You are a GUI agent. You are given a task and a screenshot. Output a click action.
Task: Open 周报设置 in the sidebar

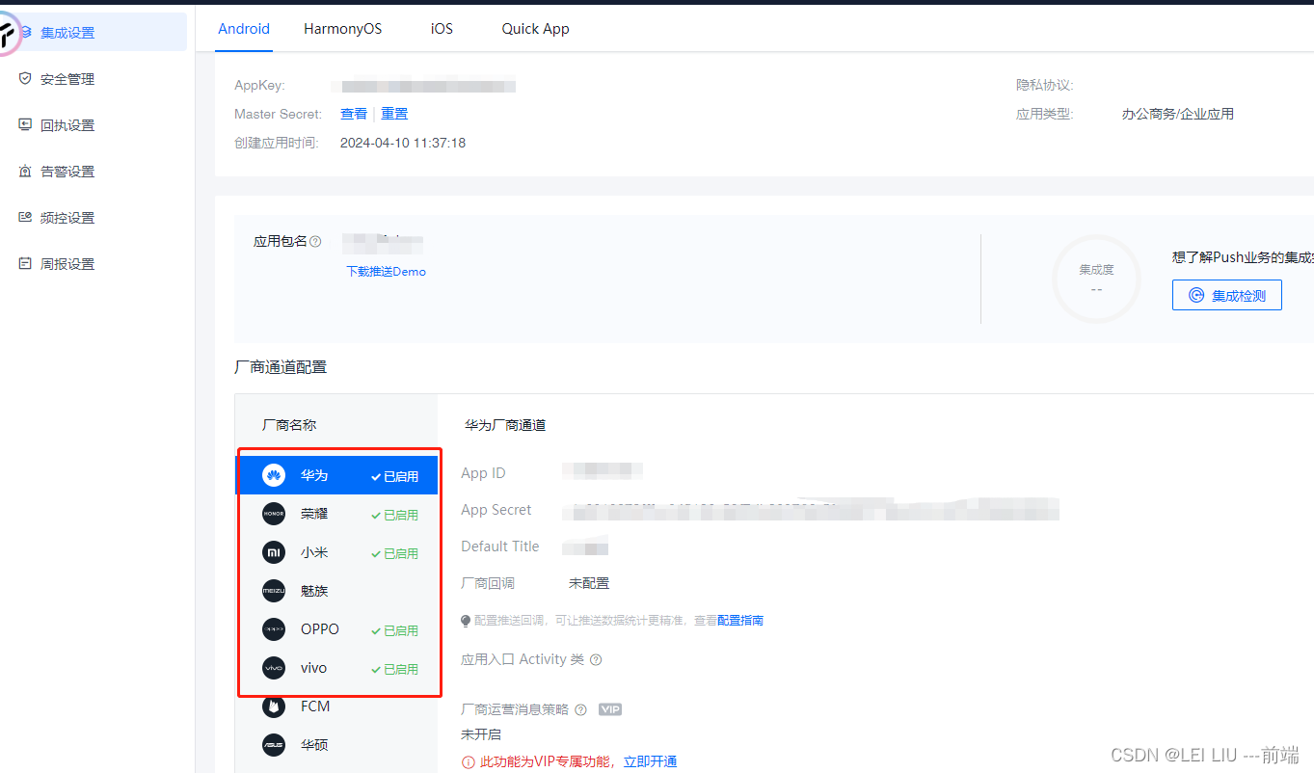[x=67, y=264]
